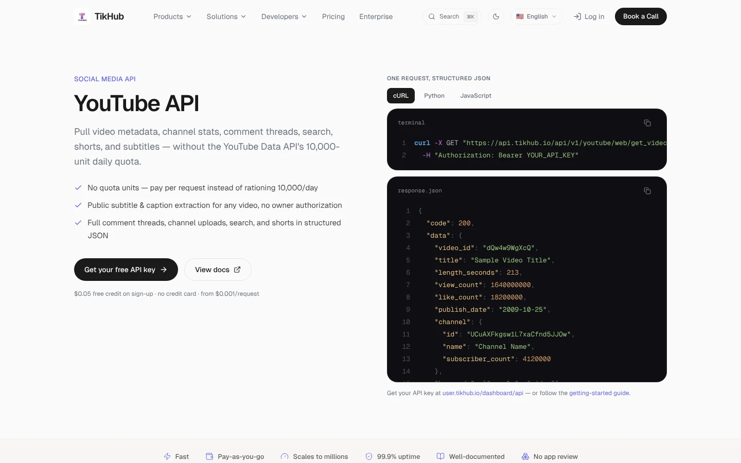Copy the response.json contents
This screenshot has width=741, height=463.
click(x=647, y=191)
